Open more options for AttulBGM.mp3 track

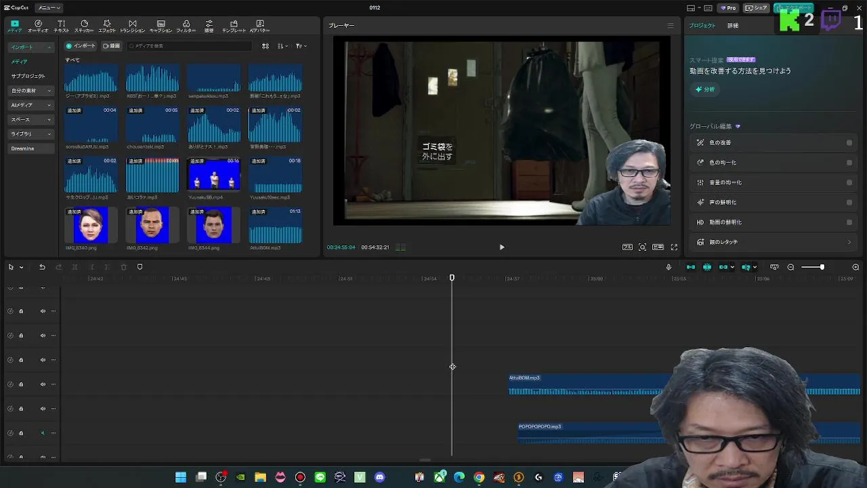[54, 384]
